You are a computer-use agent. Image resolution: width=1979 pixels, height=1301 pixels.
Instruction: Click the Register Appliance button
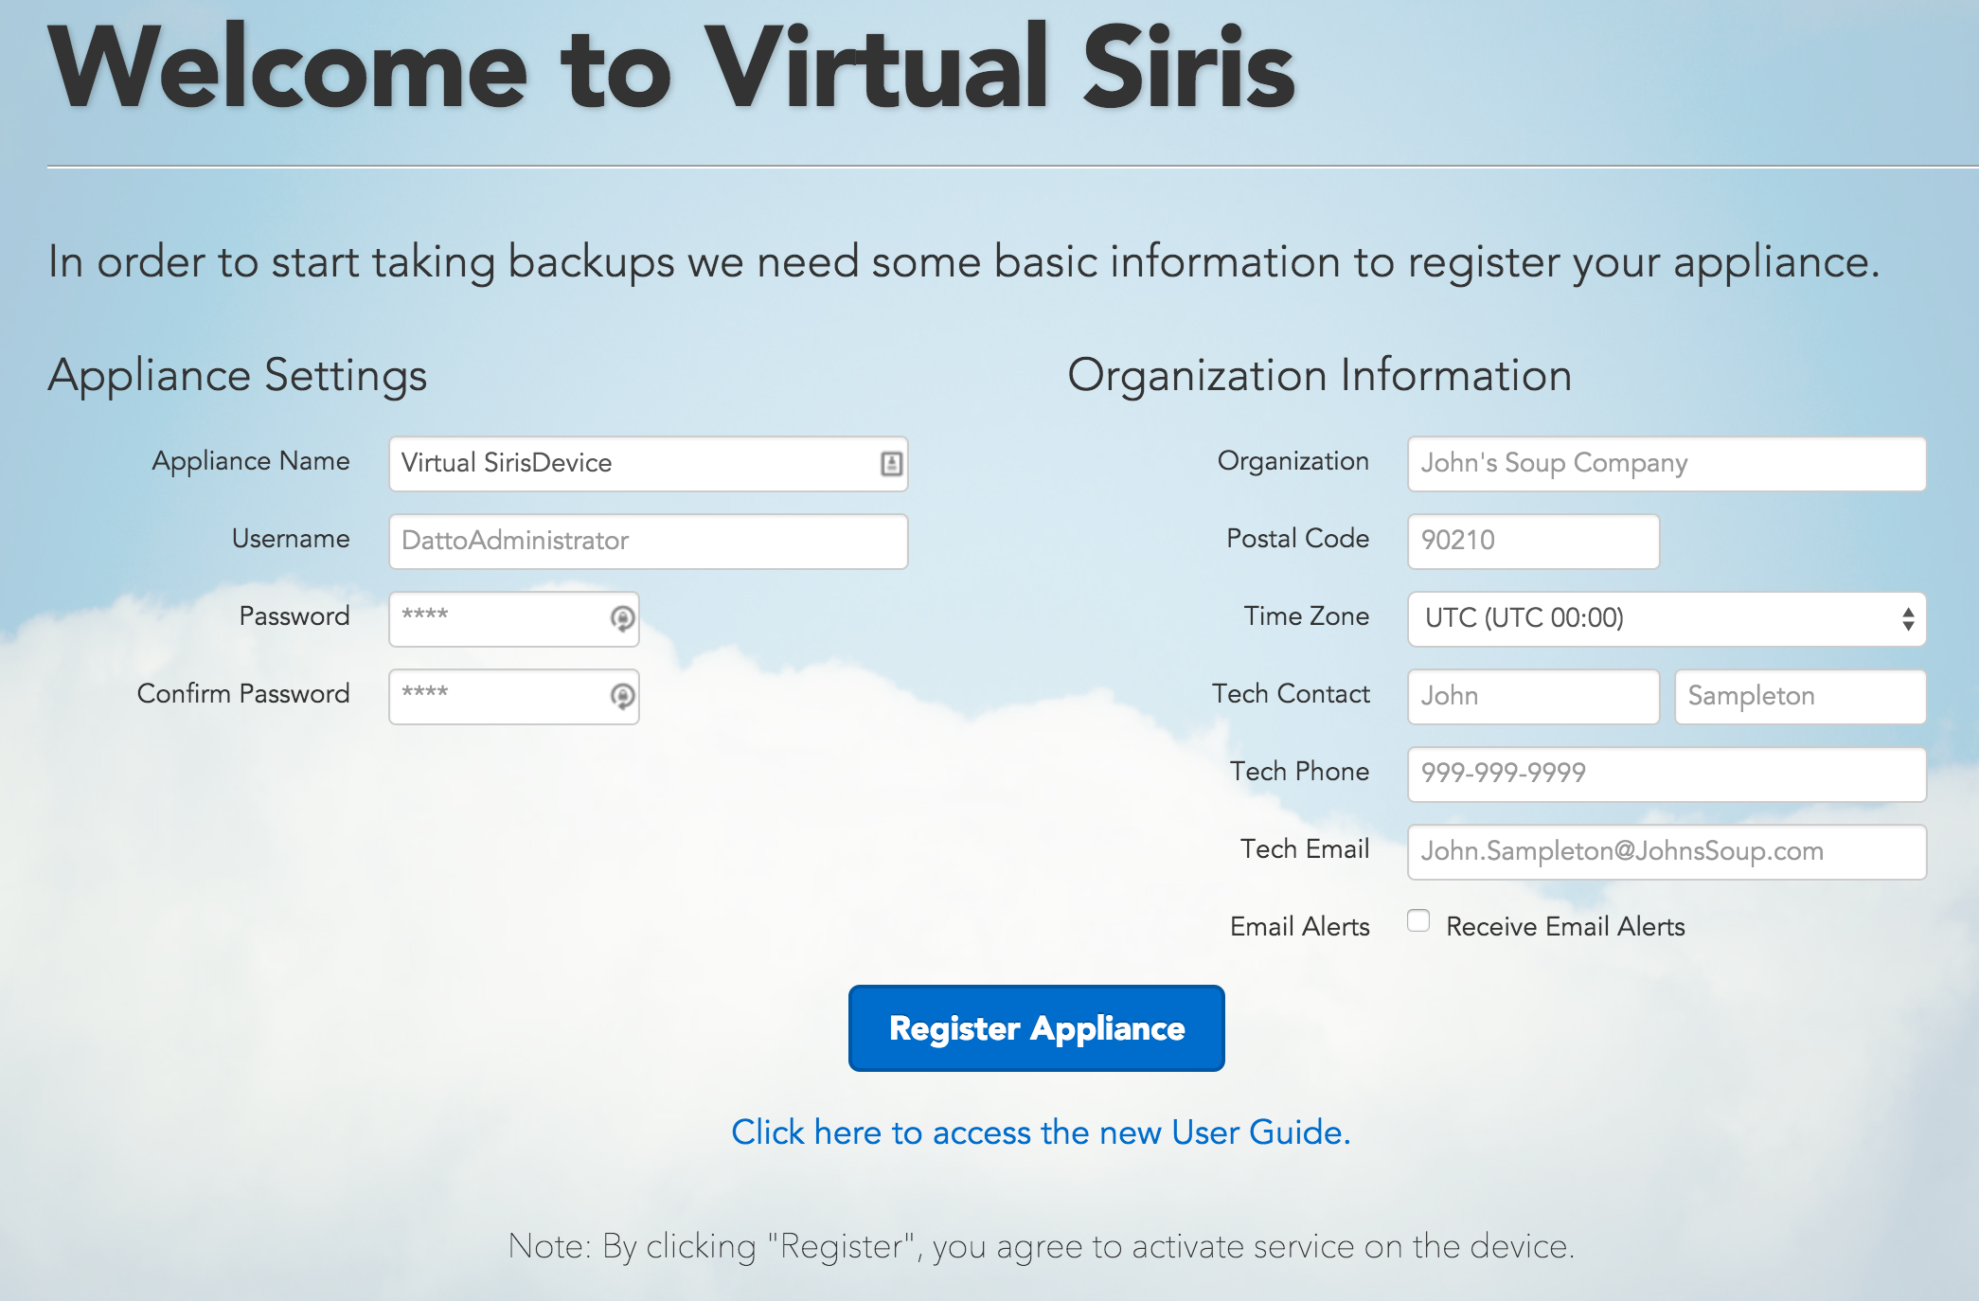[x=1037, y=1028]
